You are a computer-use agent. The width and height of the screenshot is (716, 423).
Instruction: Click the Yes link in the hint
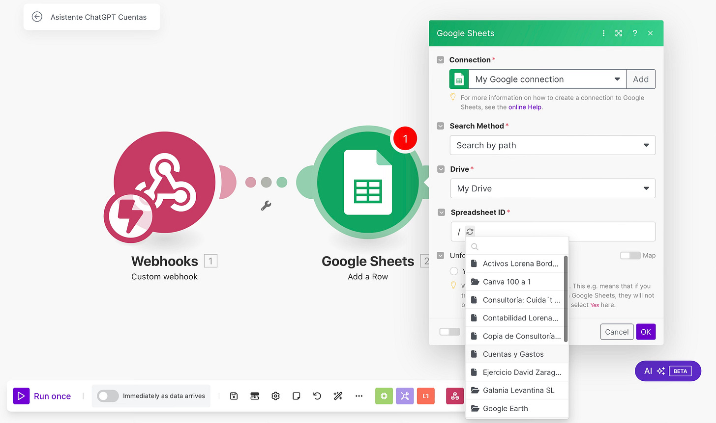point(595,305)
